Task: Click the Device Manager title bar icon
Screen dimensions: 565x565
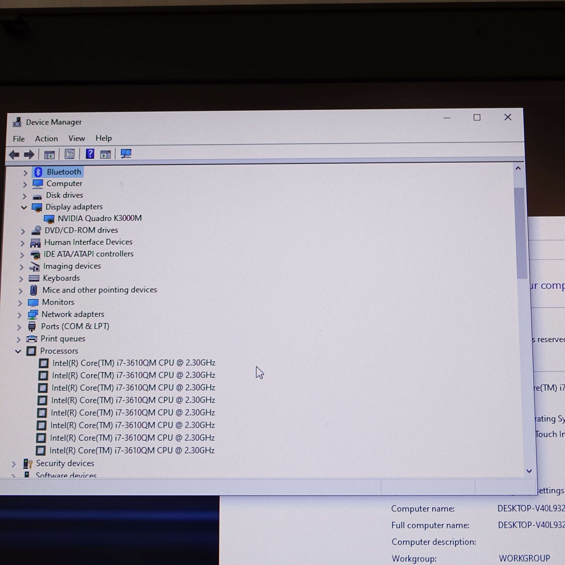Action: point(17,122)
